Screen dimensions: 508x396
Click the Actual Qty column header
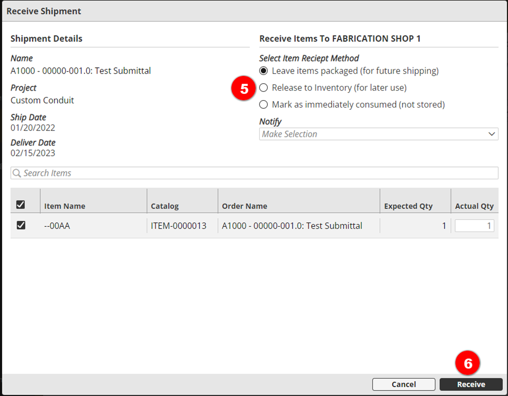pos(474,206)
